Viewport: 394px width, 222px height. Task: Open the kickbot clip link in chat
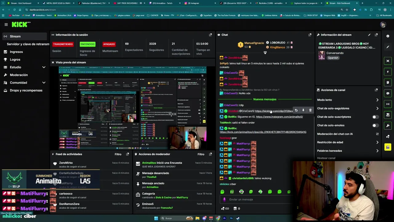(274, 111)
